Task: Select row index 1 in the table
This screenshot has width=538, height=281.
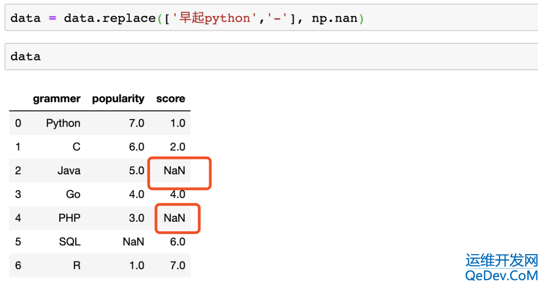Action: point(18,147)
